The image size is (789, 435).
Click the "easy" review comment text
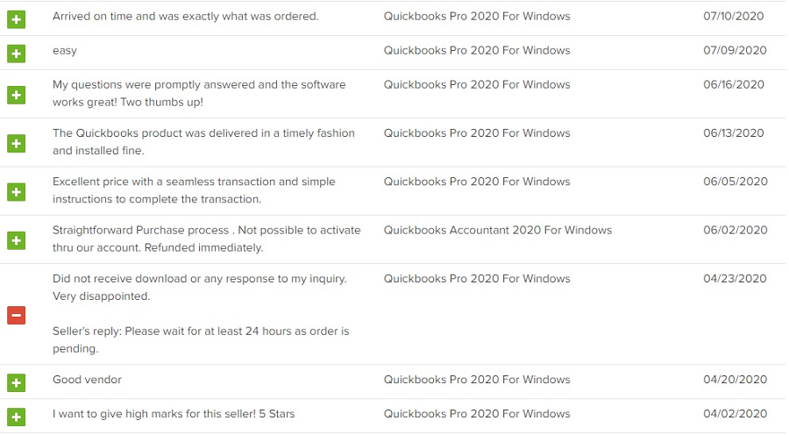click(65, 51)
